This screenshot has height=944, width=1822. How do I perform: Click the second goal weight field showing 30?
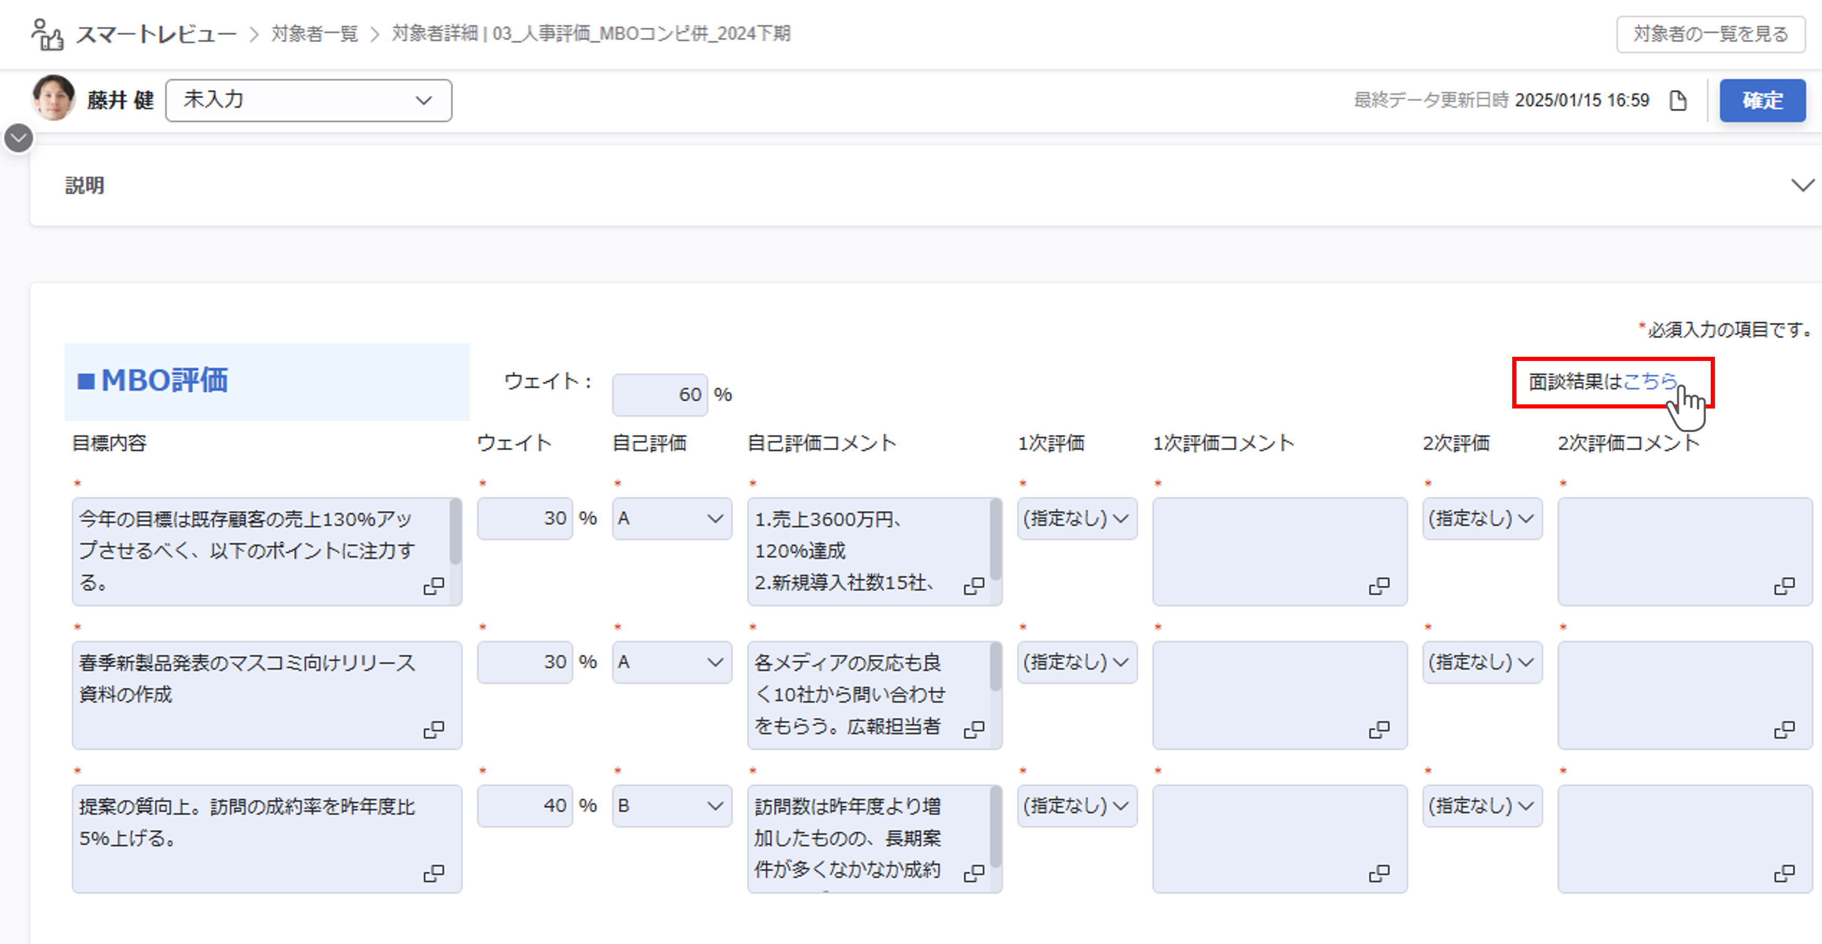[525, 662]
